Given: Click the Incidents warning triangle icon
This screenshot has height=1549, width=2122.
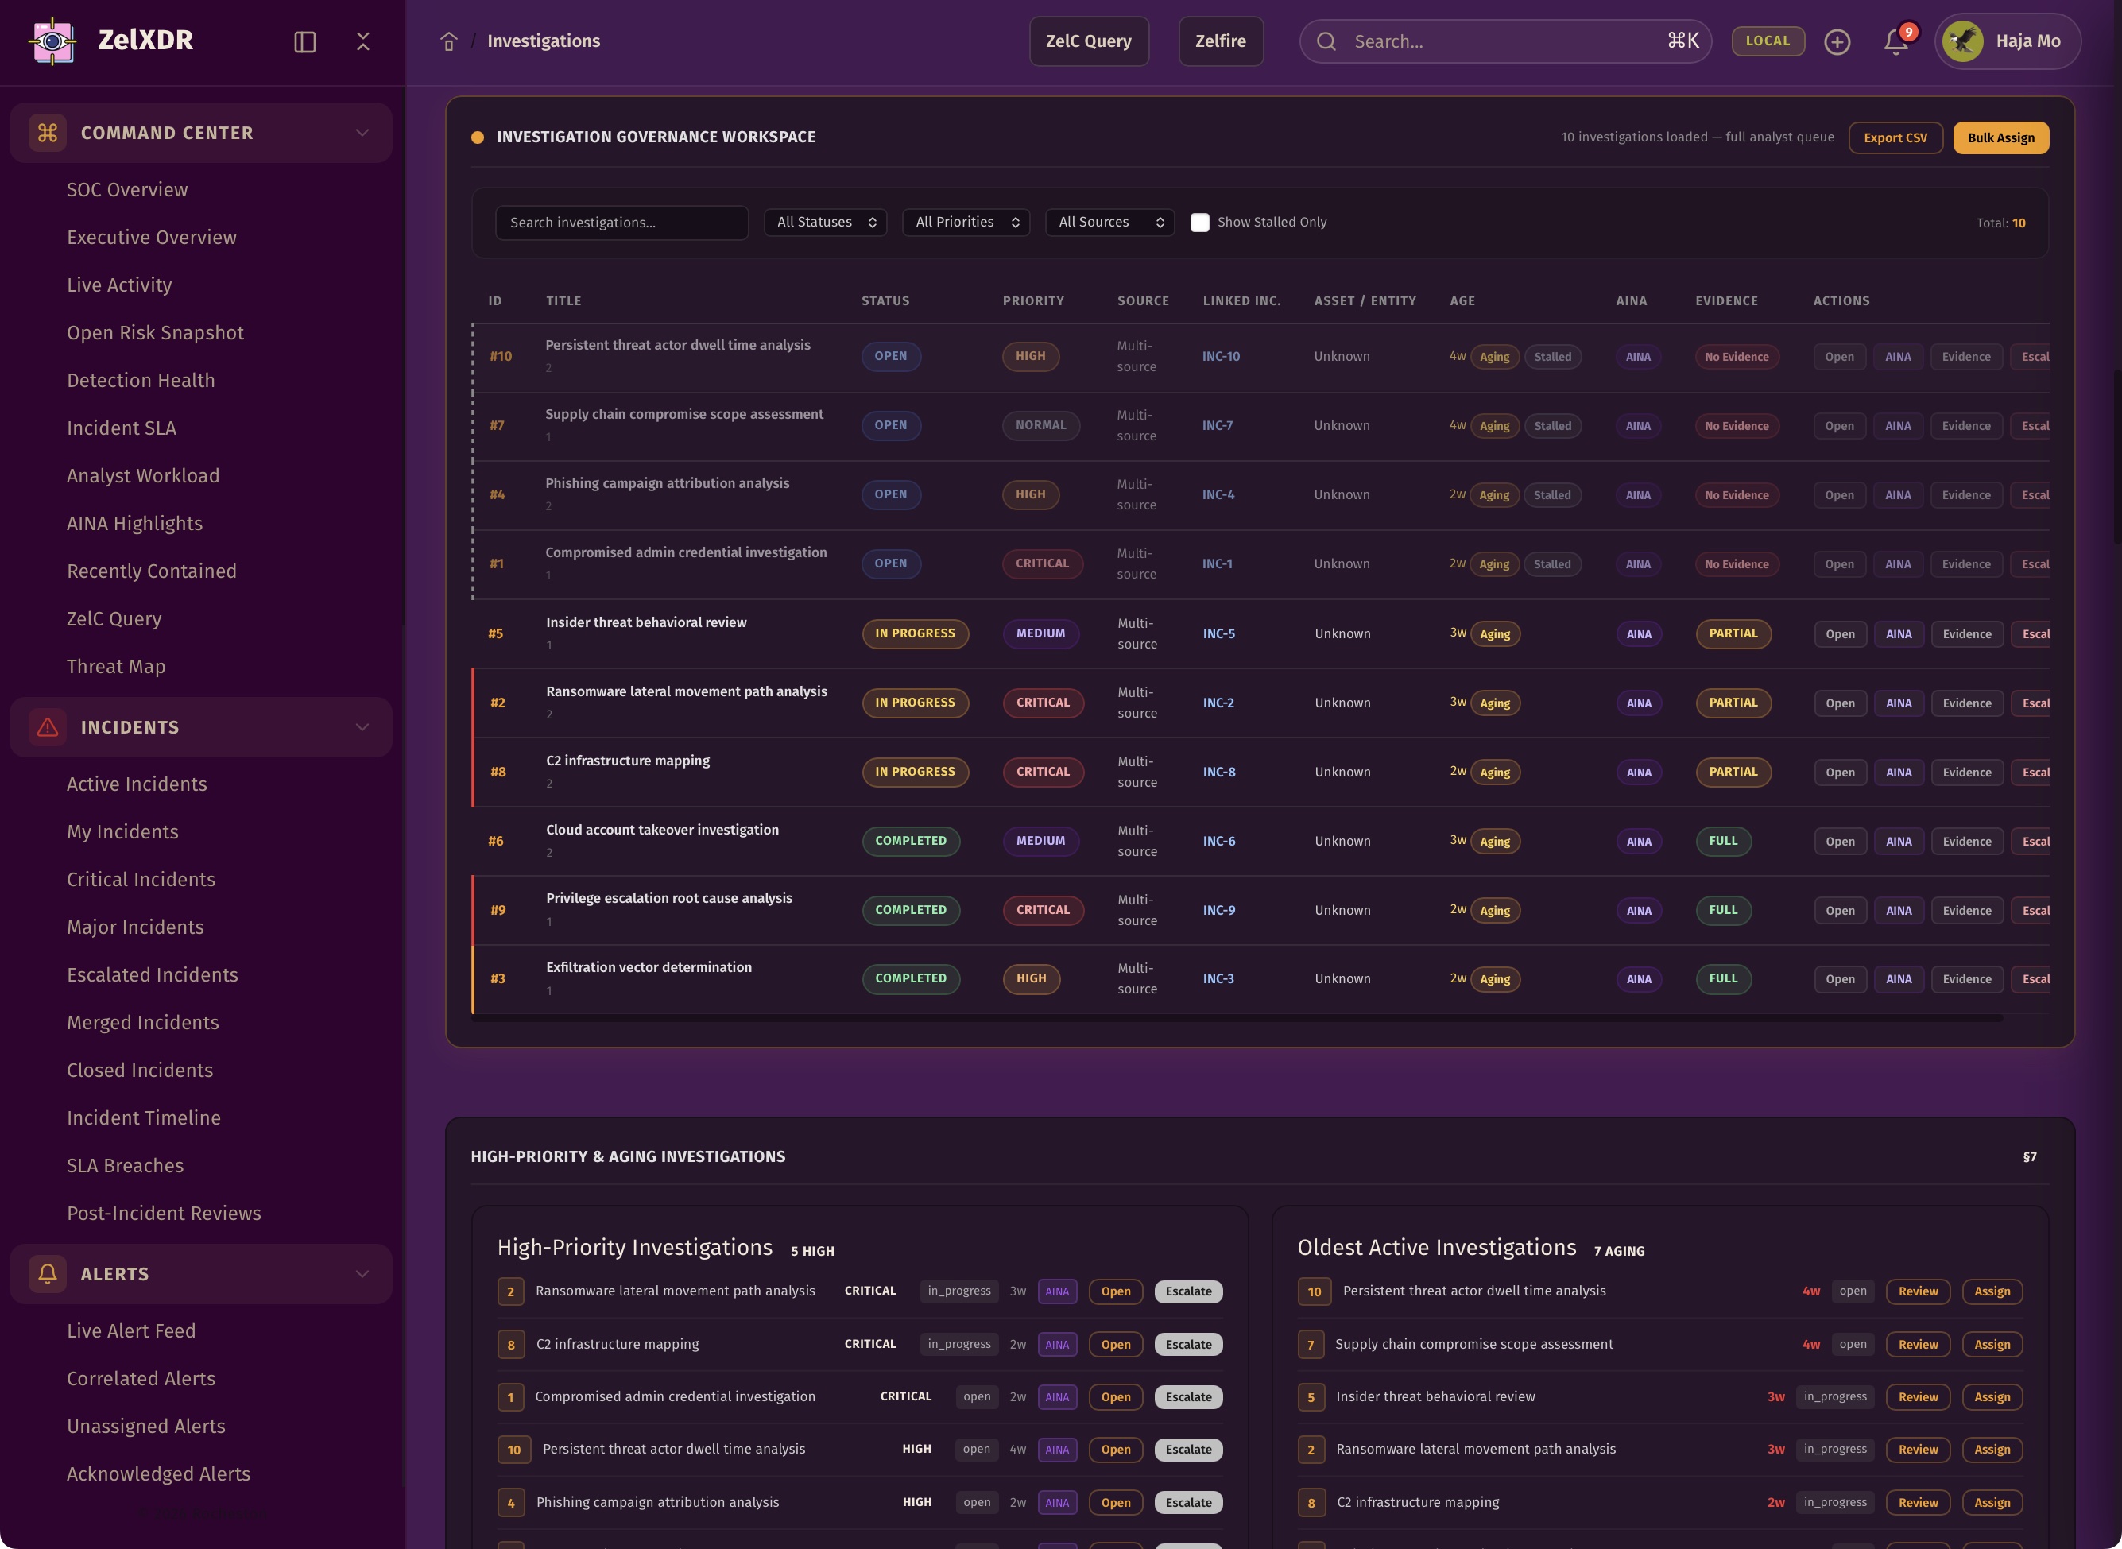Looking at the screenshot, I should click(48, 726).
